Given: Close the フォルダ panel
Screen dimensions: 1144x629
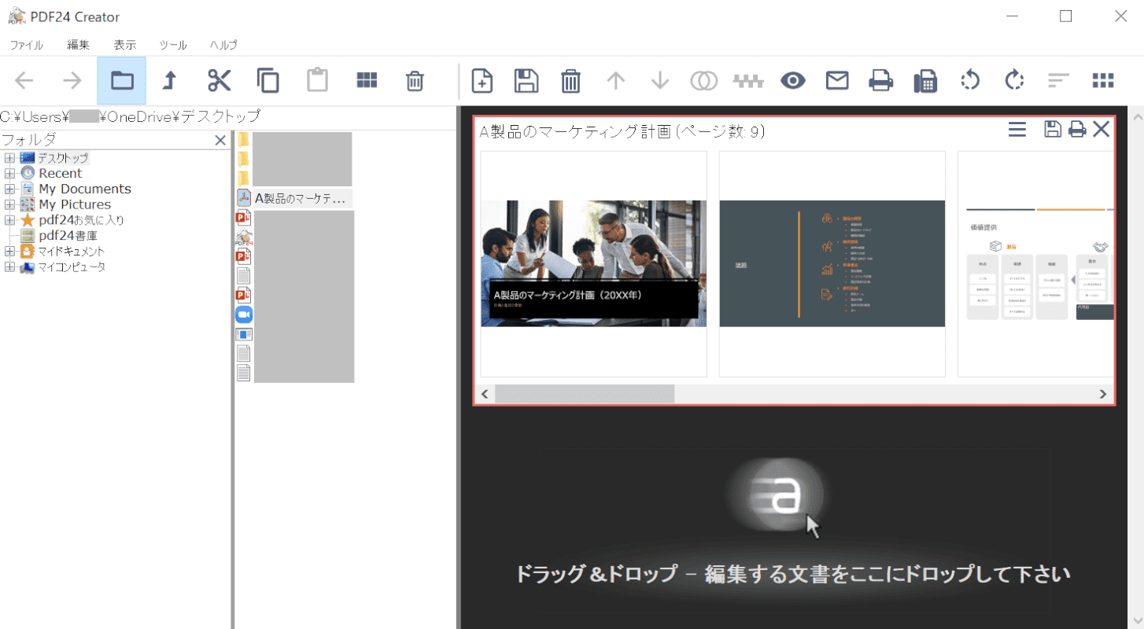Looking at the screenshot, I should pos(221,141).
